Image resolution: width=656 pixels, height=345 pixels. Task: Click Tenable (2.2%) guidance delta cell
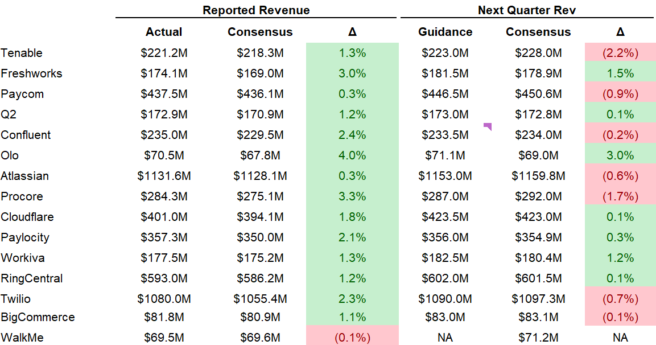pos(620,53)
